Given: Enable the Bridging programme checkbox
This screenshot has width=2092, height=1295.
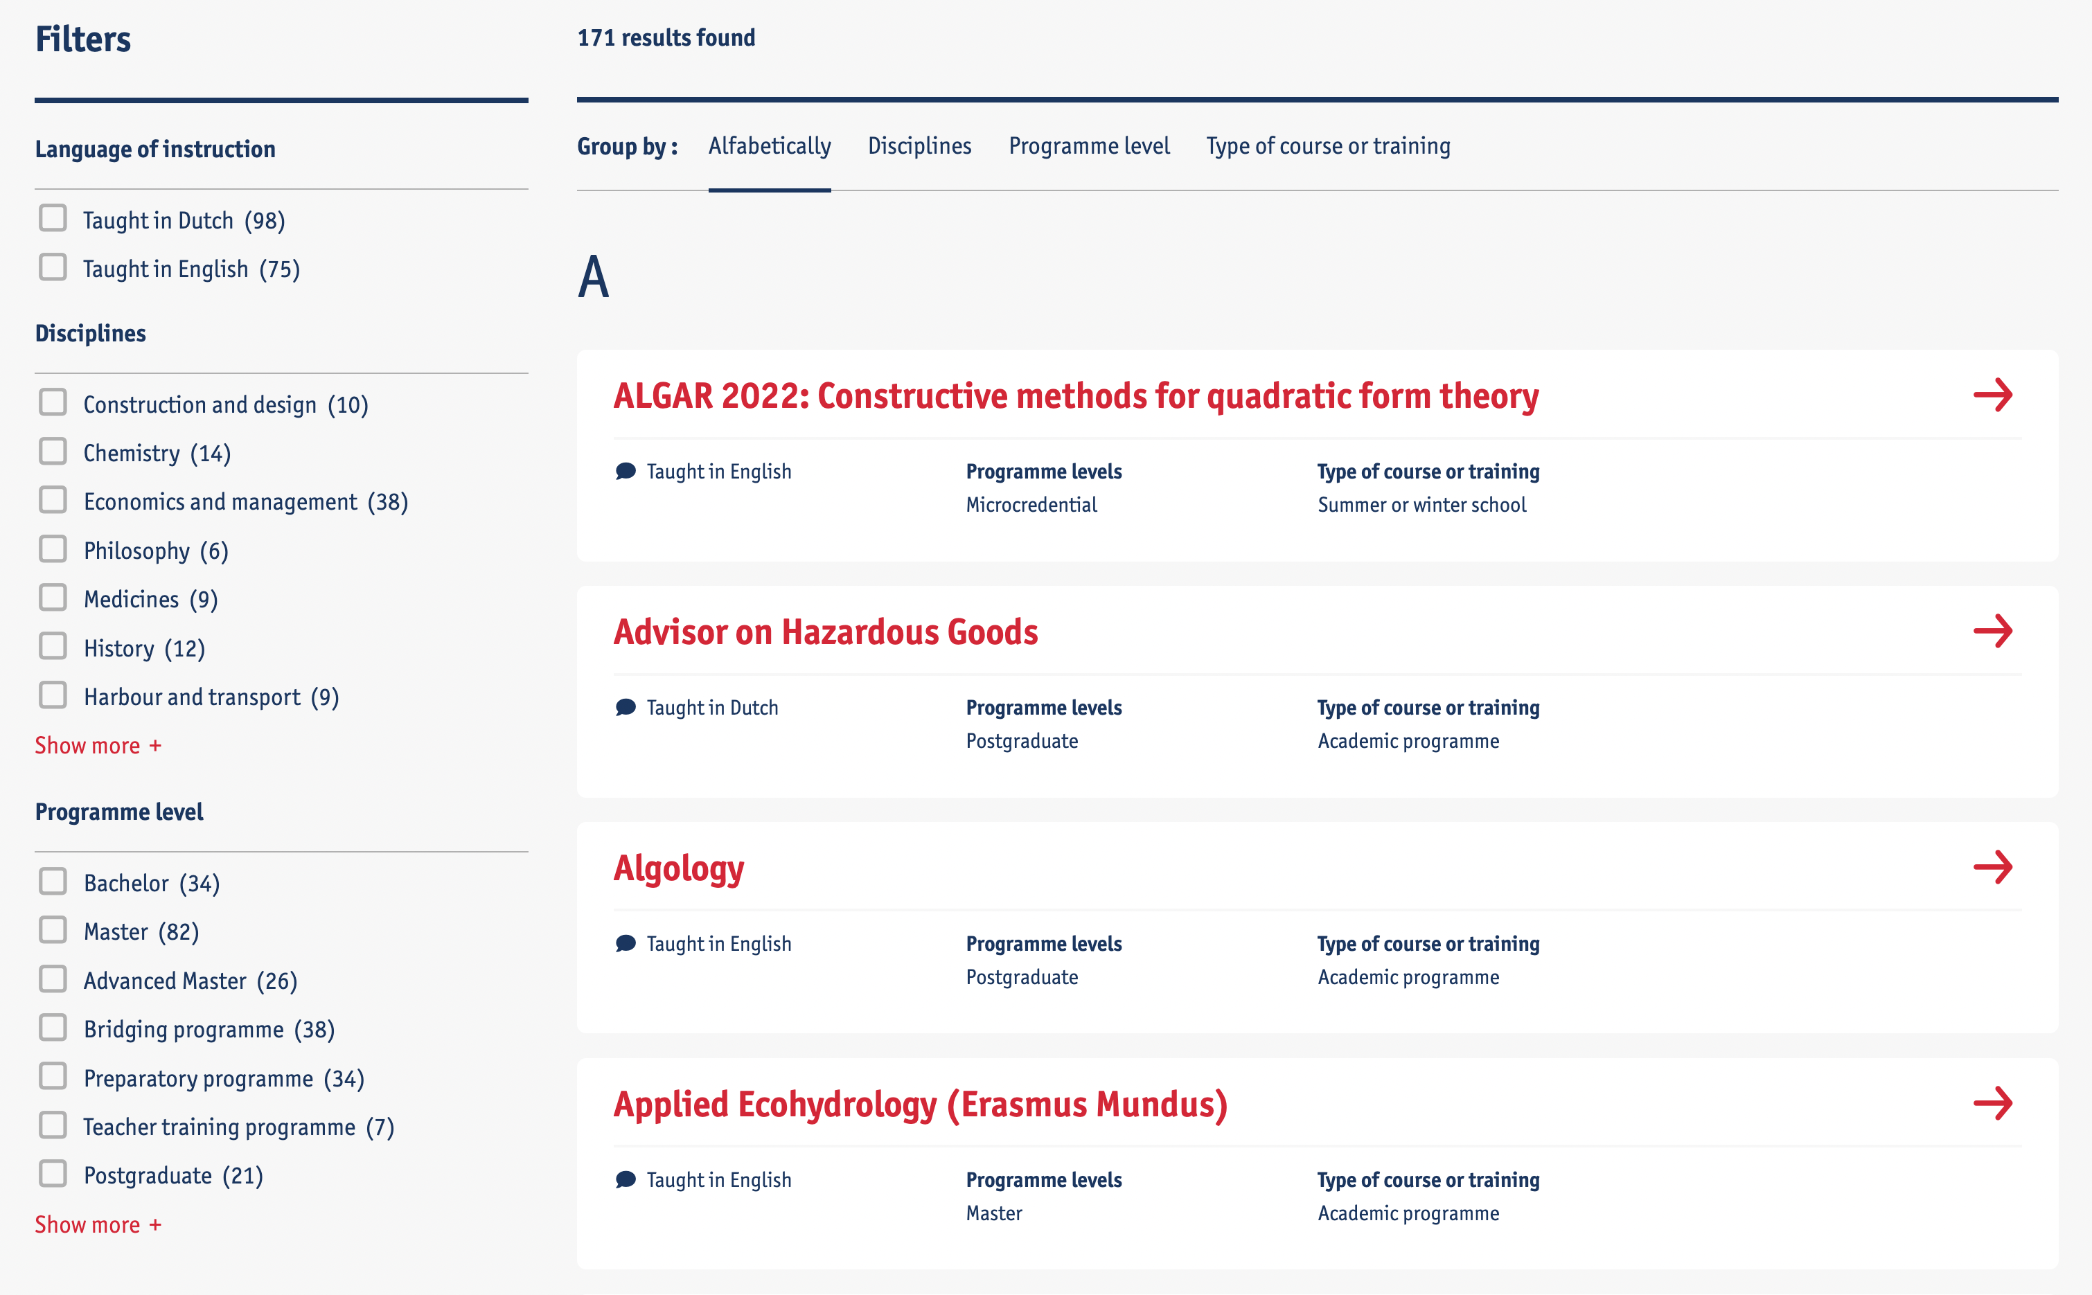Looking at the screenshot, I should pos(53,1027).
